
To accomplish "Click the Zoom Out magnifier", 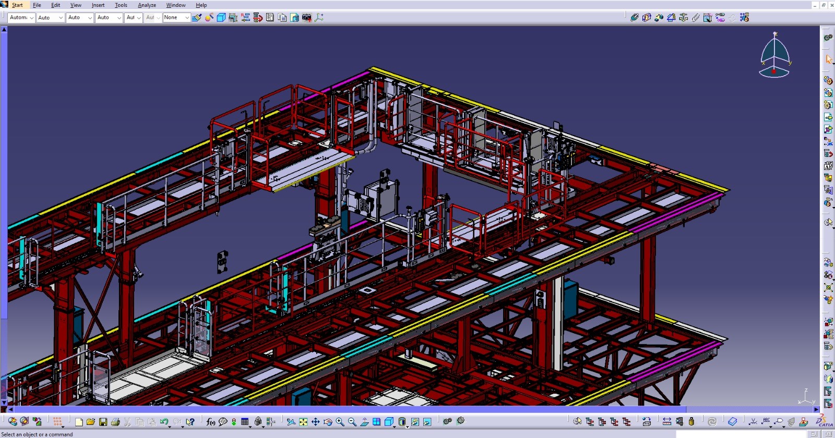I will [352, 422].
